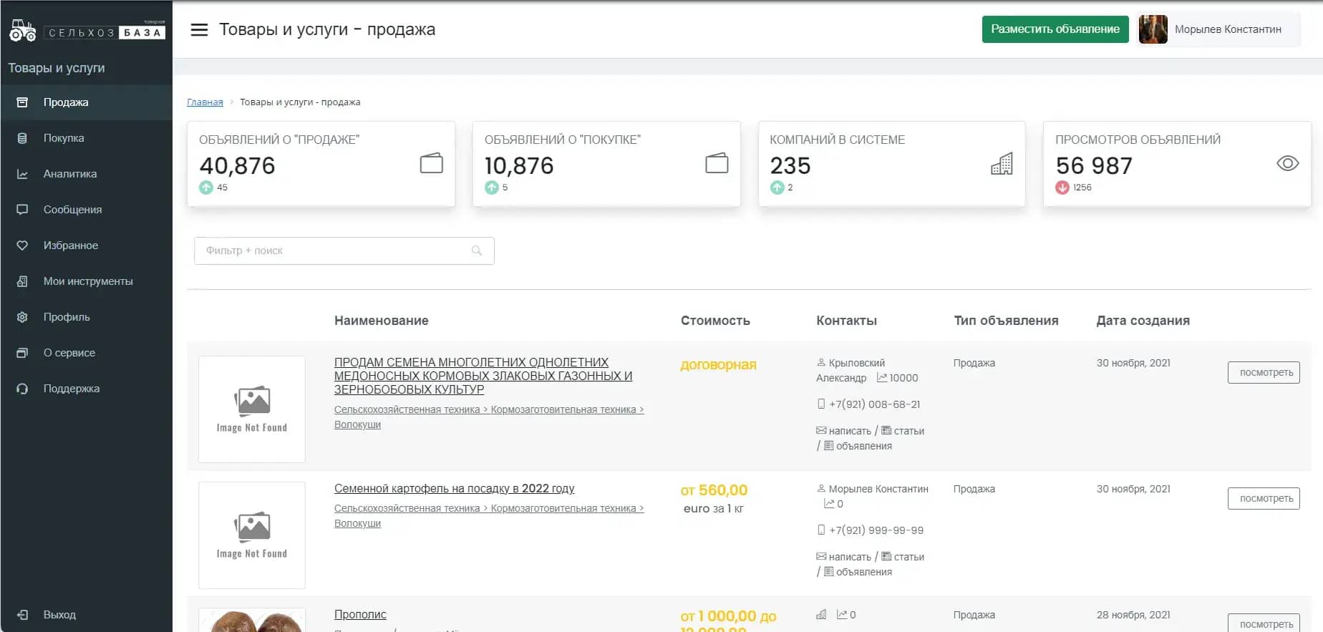This screenshot has height=632, width=1323.
Task: Open the hamburger menu icon
Action: pos(199,29)
